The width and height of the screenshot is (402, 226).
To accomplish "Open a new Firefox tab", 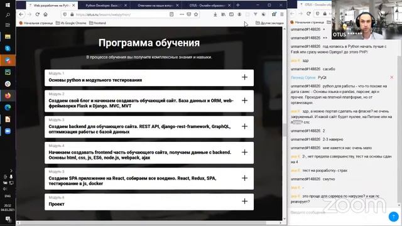I will coord(238,5).
